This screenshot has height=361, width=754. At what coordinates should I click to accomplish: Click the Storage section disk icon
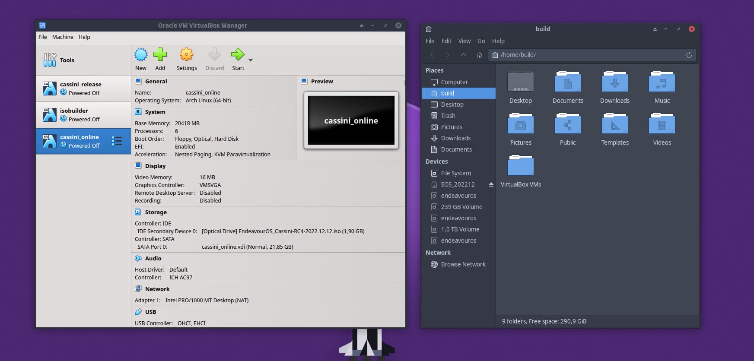[x=138, y=212]
